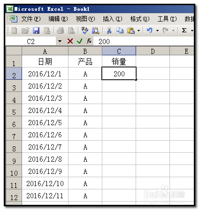
Task: Select row 12 header
Action: pos(14,195)
